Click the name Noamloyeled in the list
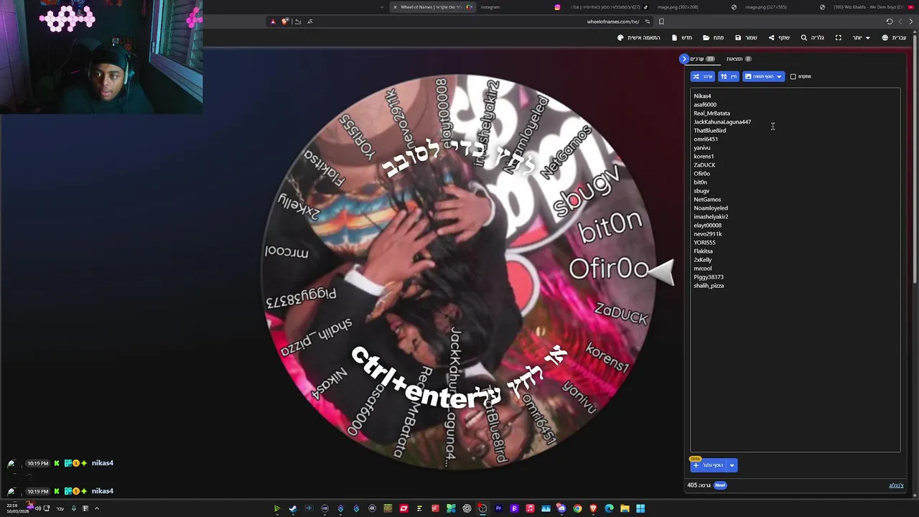This screenshot has height=517, width=919. coord(711,208)
